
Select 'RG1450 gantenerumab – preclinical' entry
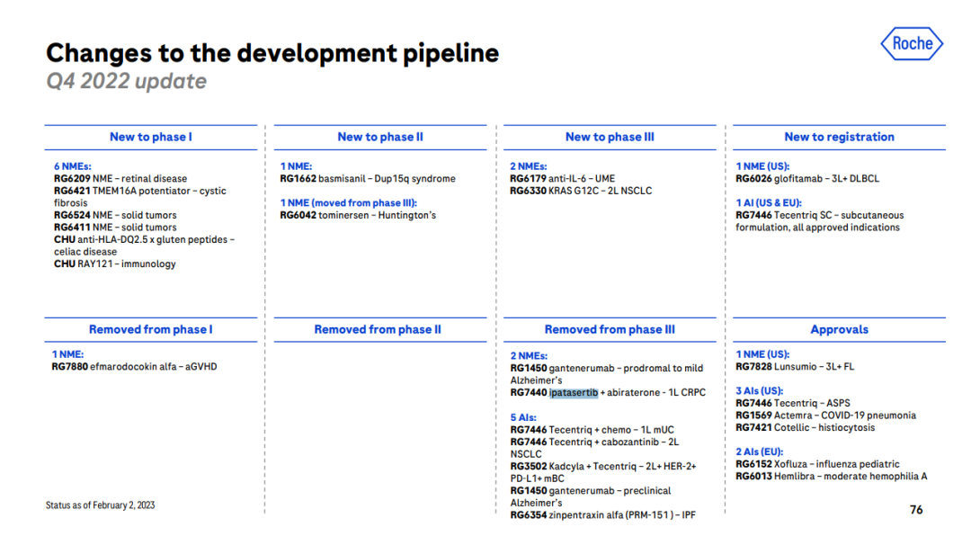[x=591, y=496]
